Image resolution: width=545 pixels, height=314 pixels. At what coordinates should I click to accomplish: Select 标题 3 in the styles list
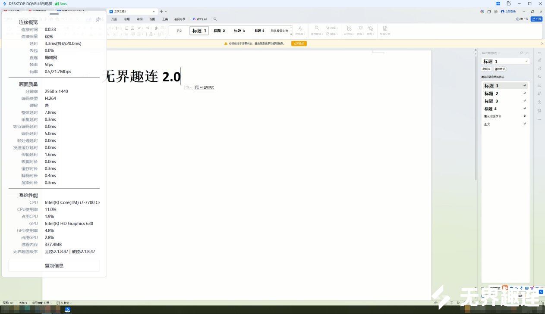491,101
